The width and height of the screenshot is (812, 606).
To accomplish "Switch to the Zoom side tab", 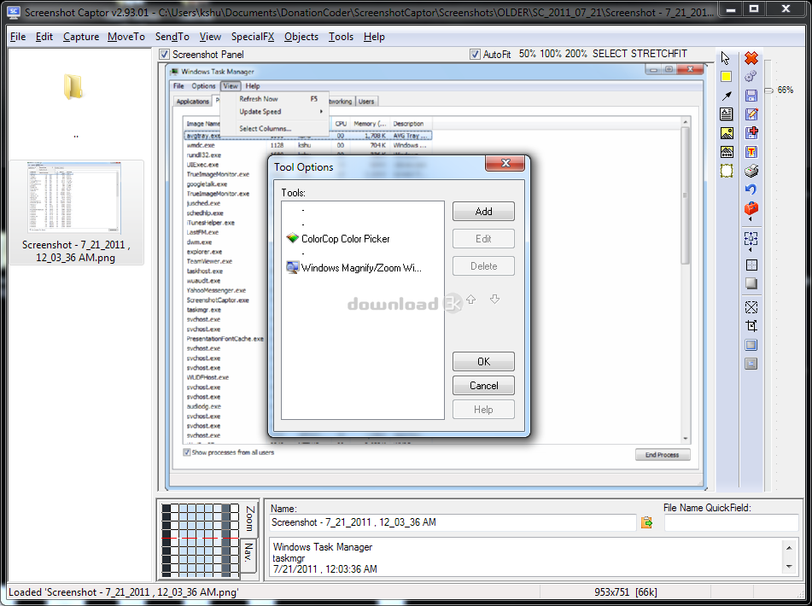I will click(249, 519).
